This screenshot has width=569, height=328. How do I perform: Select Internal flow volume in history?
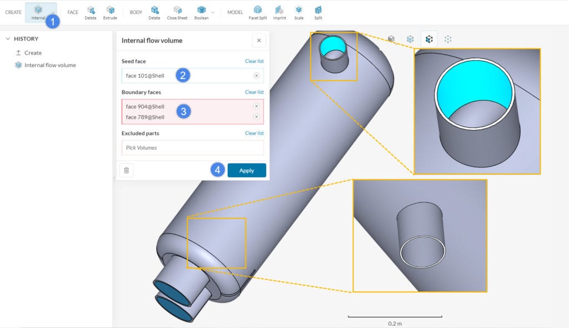click(x=50, y=65)
